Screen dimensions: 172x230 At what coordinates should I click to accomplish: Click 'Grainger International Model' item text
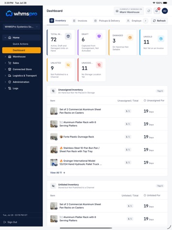[80, 162]
